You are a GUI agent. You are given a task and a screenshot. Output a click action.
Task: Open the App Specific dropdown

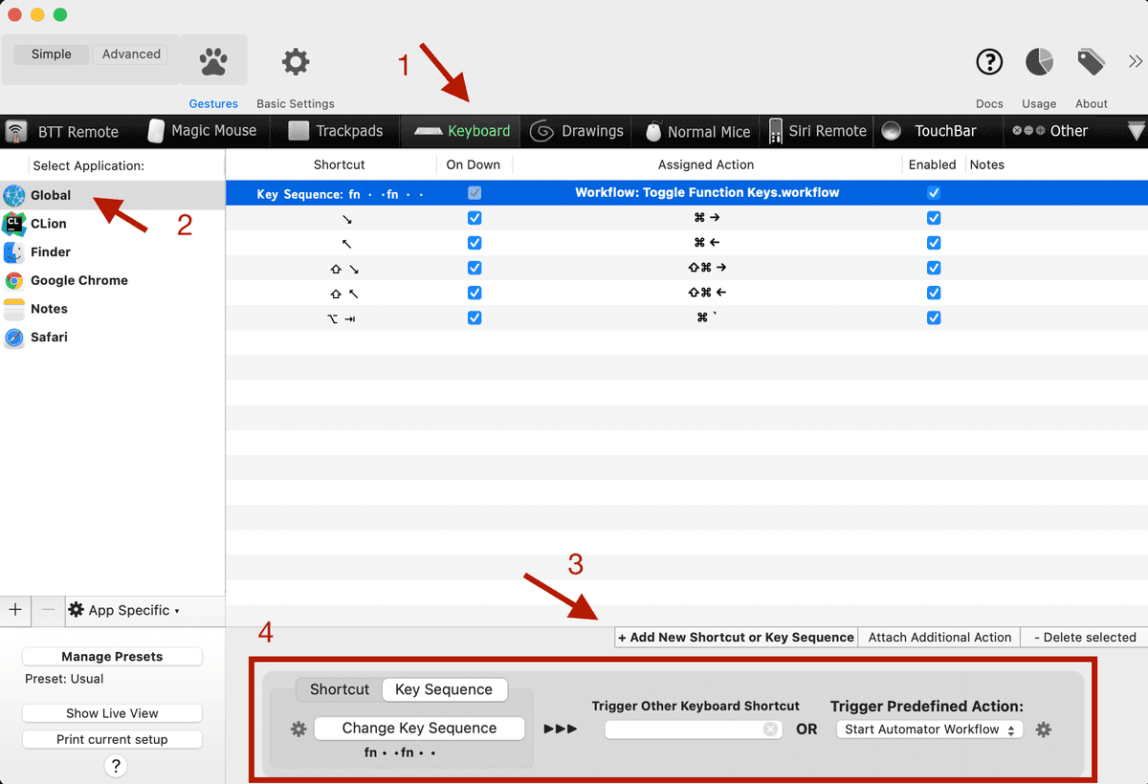(x=124, y=610)
